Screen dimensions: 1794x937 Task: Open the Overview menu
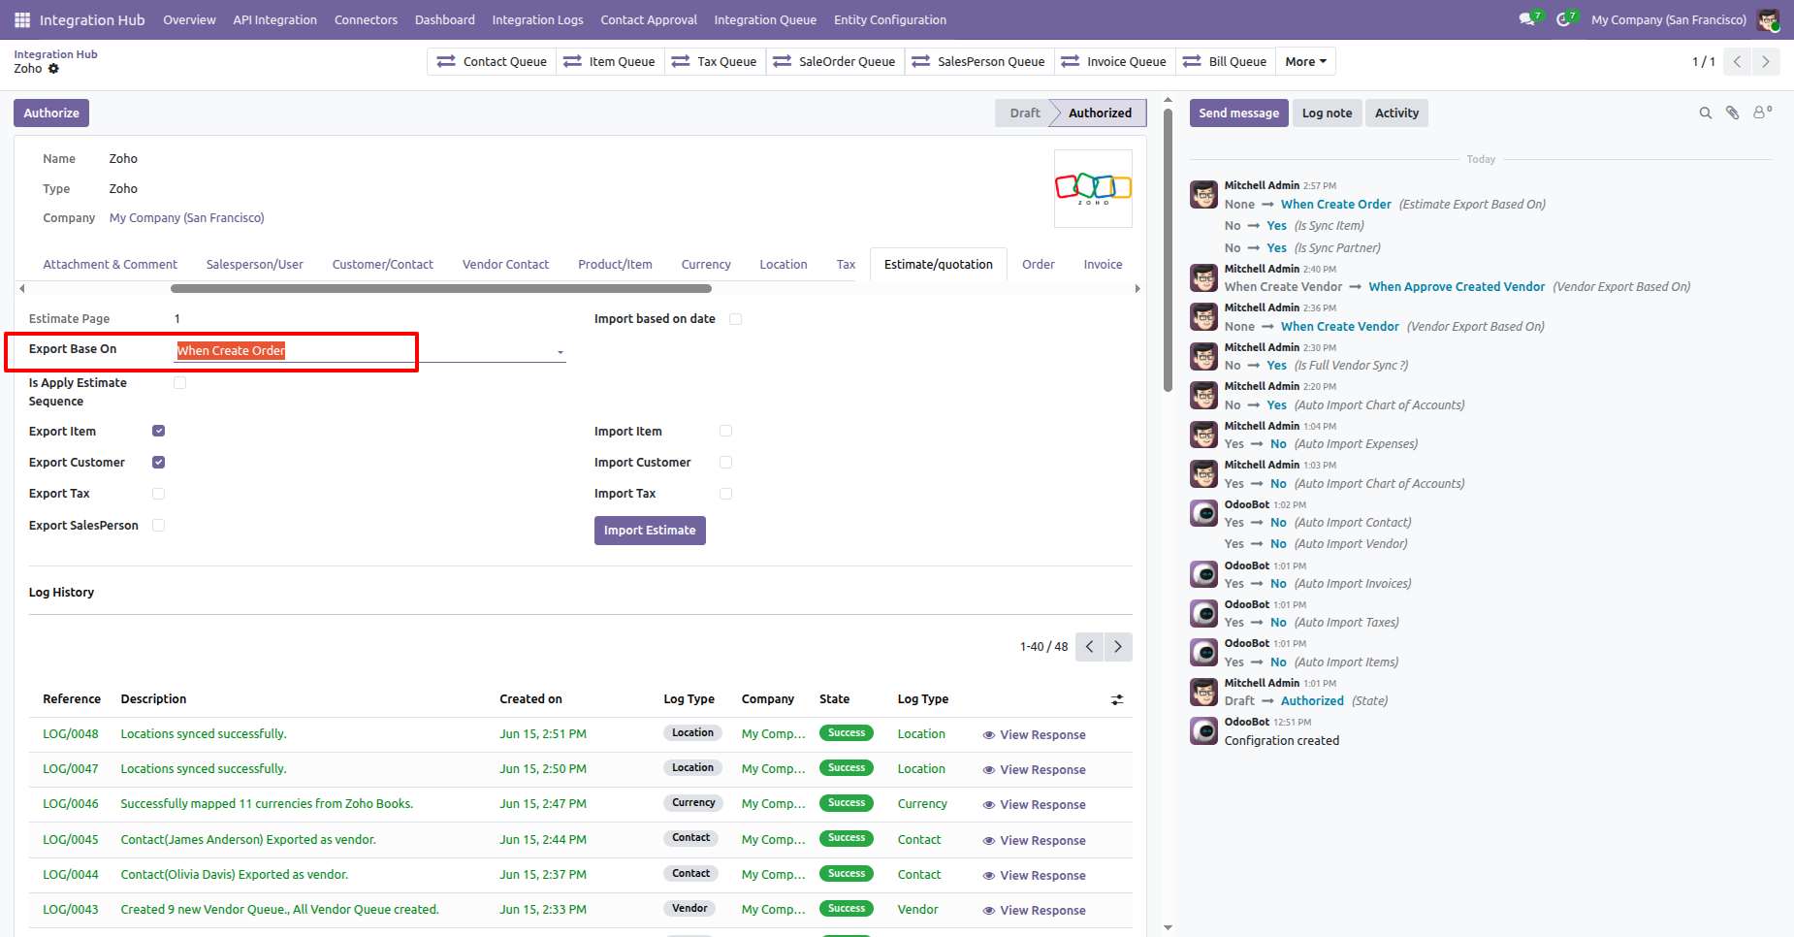pos(189,19)
